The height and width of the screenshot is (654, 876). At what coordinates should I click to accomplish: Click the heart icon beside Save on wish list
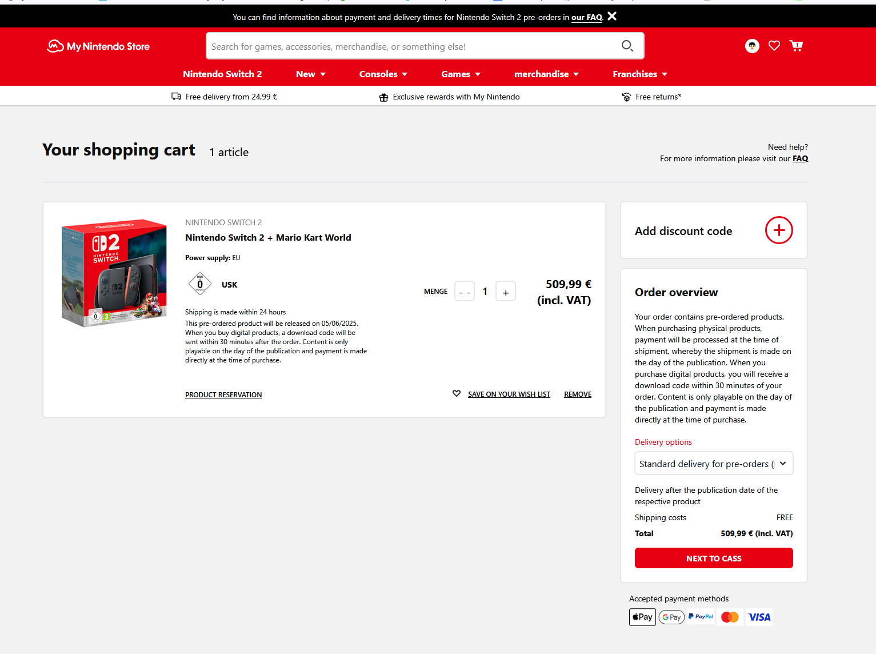457,393
